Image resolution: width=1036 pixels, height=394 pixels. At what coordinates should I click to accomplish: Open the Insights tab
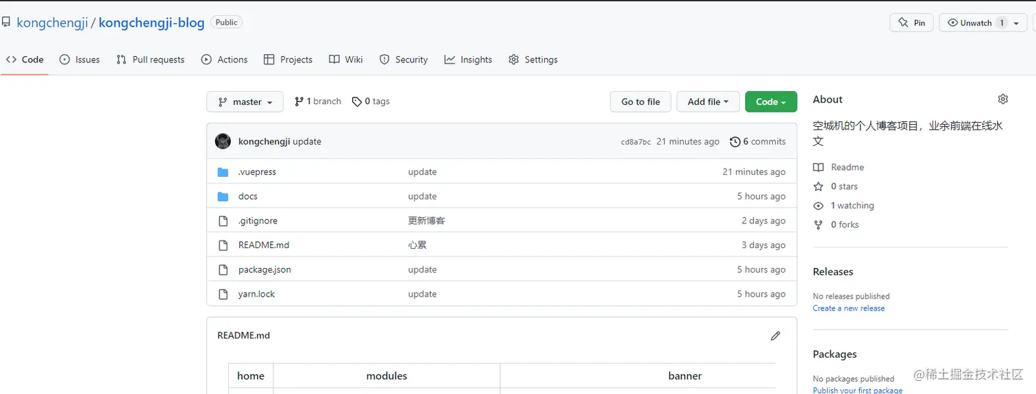click(468, 60)
